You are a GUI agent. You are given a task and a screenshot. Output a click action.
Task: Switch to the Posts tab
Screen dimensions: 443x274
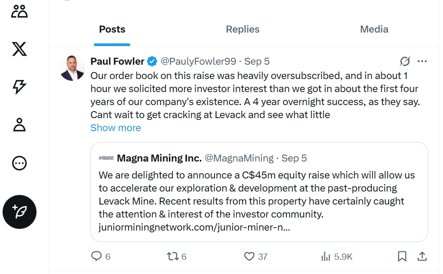112,30
